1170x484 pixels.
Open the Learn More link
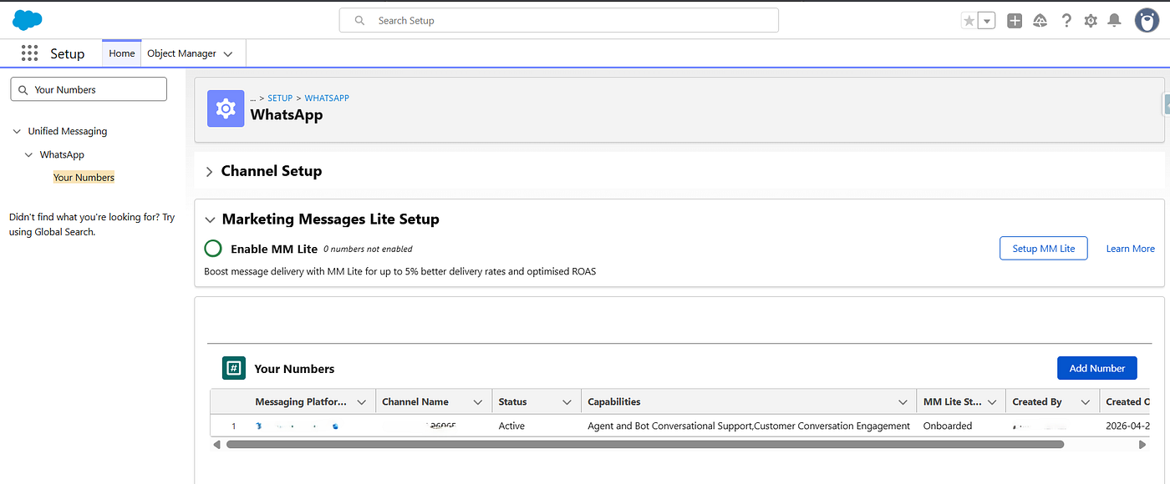(x=1130, y=249)
